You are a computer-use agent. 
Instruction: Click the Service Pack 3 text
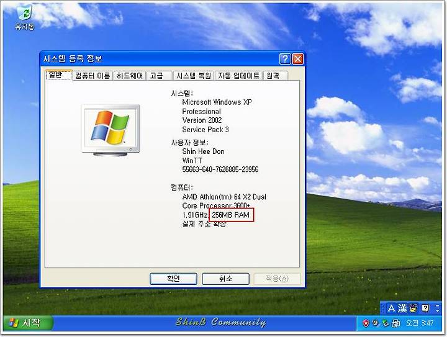click(205, 130)
